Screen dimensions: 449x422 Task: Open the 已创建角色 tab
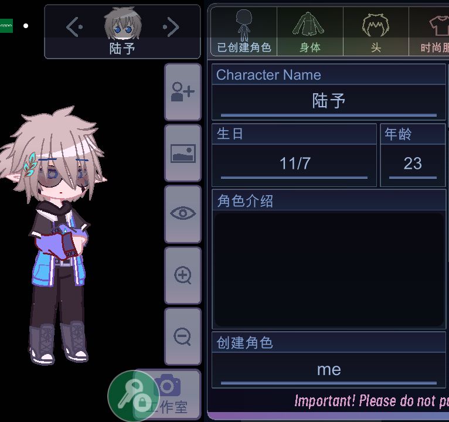pyautogui.click(x=244, y=31)
